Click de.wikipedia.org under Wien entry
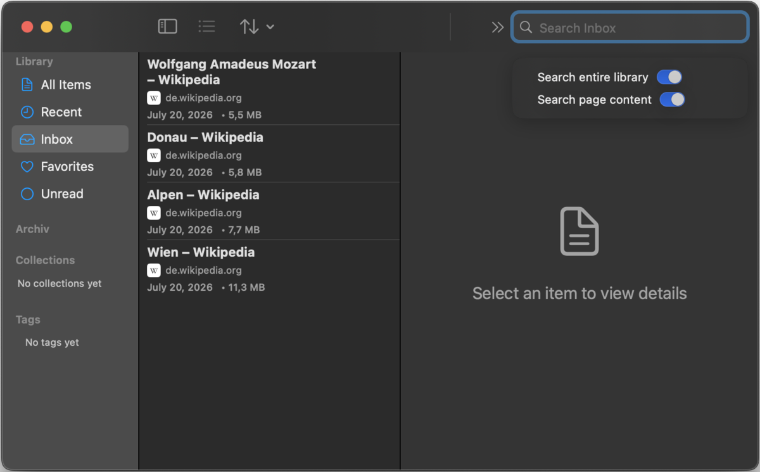Image resolution: width=760 pixels, height=472 pixels. pos(203,271)
